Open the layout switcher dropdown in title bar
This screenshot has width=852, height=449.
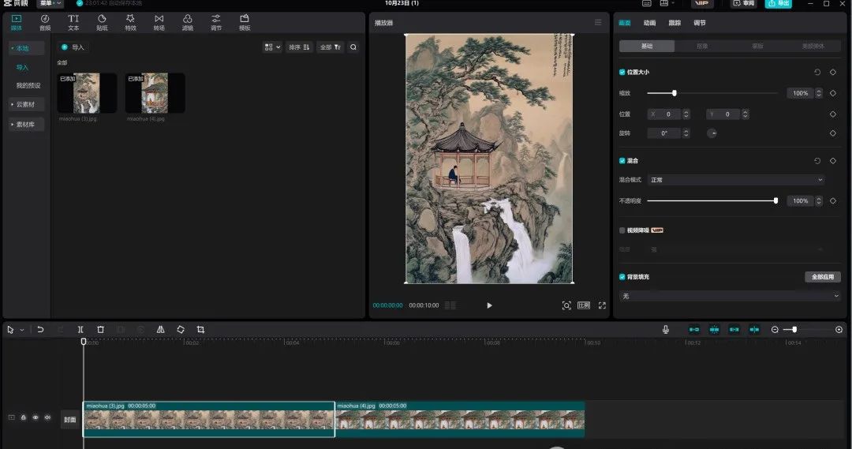point(667,3)
